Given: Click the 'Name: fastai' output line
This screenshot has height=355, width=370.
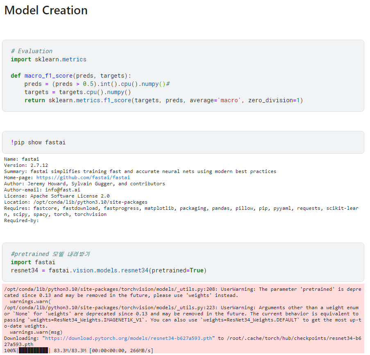Looking at the screenshot, I should tap(21, 159).
